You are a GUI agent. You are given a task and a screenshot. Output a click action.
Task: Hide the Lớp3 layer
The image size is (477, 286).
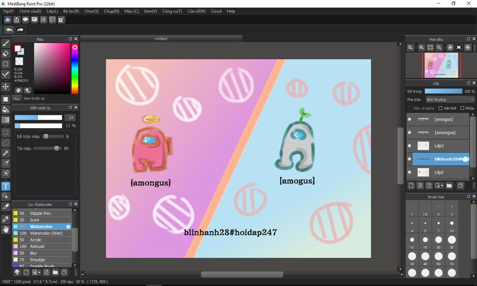click(x=409, y=146)
